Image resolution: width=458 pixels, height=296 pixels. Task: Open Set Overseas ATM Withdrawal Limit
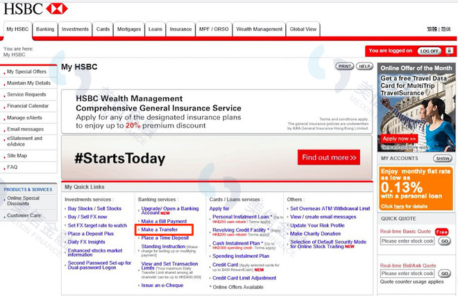coord(330,209)
